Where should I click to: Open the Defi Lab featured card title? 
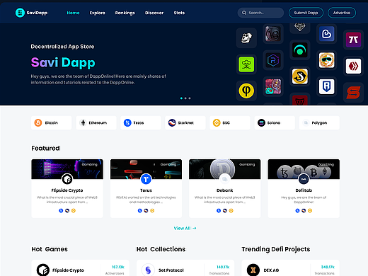pos(304,190)
